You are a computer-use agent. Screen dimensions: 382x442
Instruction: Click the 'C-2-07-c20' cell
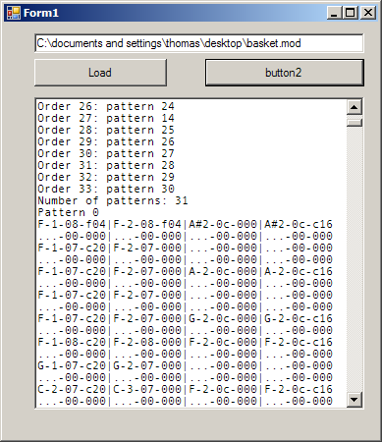(72, 389)
